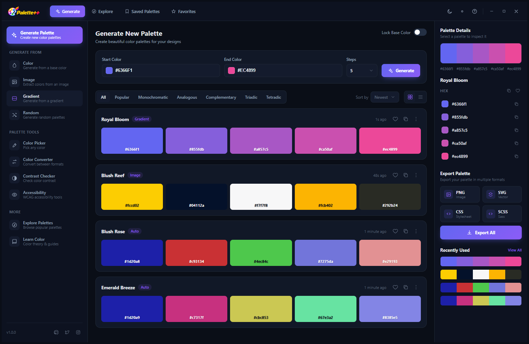Open the Instagram footer icon

click(x=78, y=332)
